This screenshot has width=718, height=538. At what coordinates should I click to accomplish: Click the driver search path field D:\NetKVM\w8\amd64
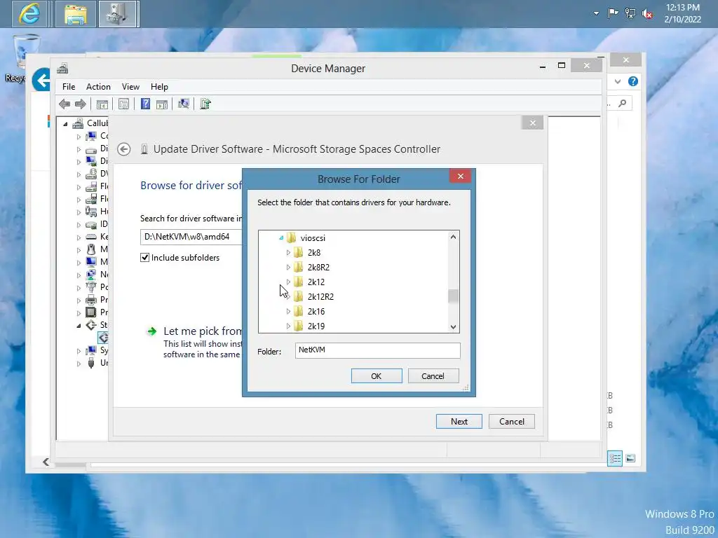tap(191, 237)
